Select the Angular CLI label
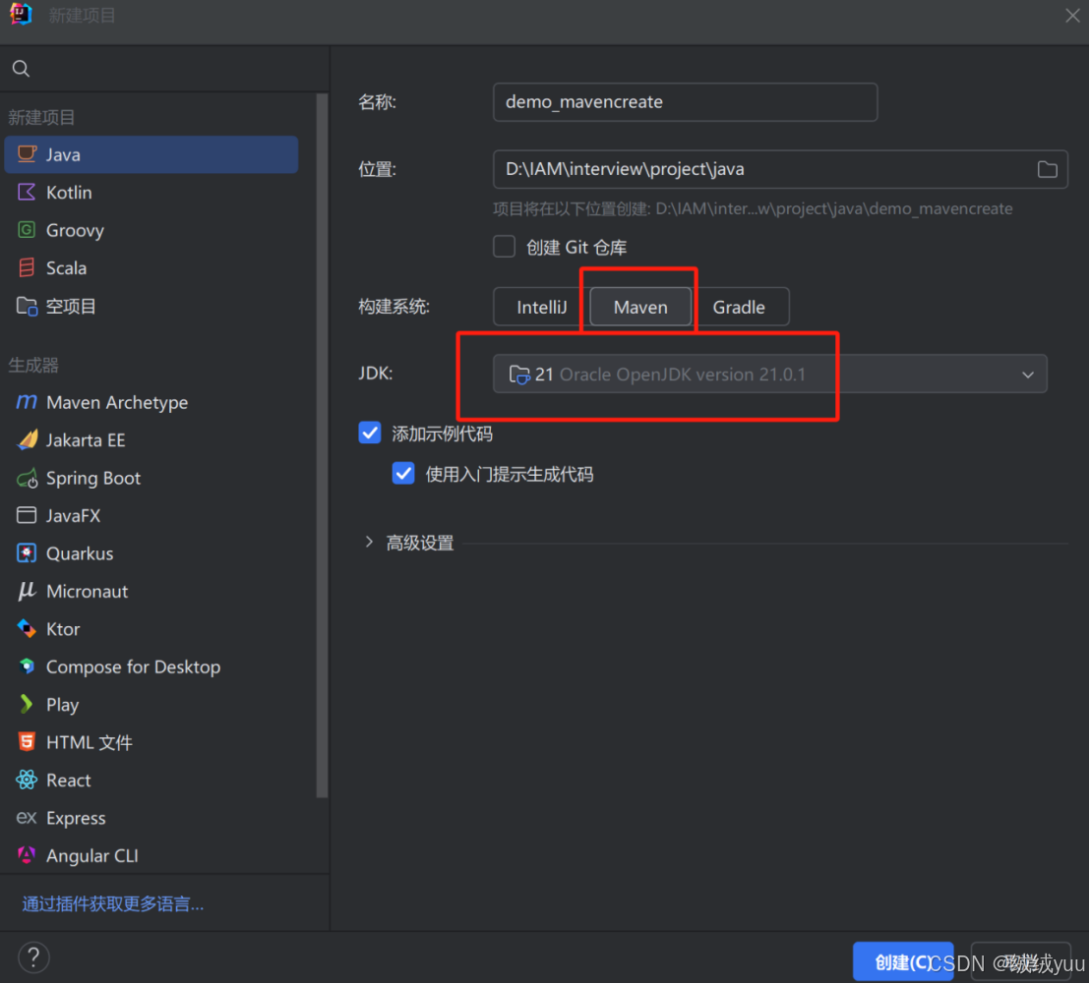 point(91,855)
